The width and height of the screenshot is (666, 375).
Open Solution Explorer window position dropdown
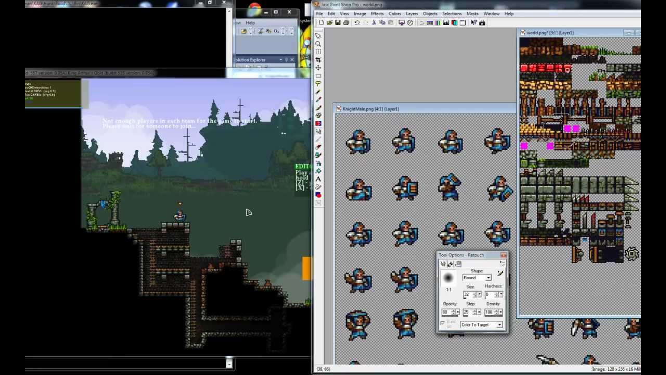tap(280, 59)
